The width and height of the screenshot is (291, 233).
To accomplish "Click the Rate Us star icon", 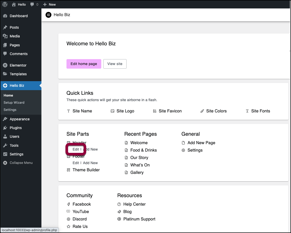I will (69, 227).
